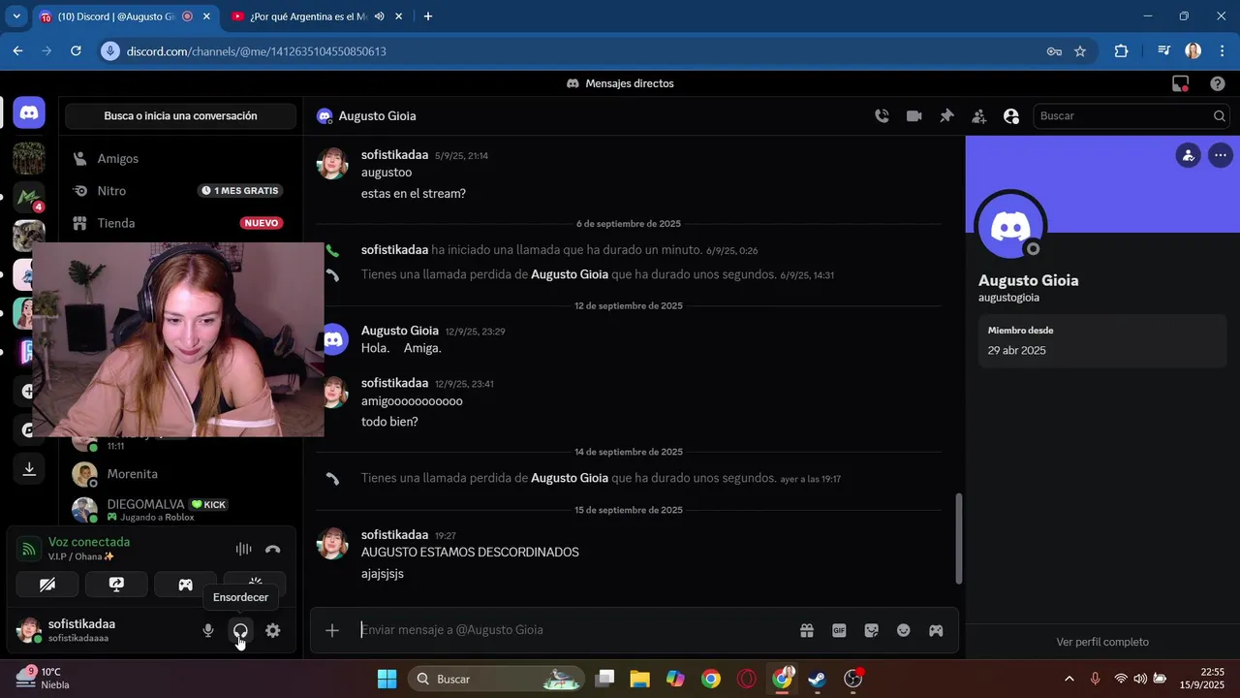
Task: Open download apps icon in the server list
Action: 29,469
